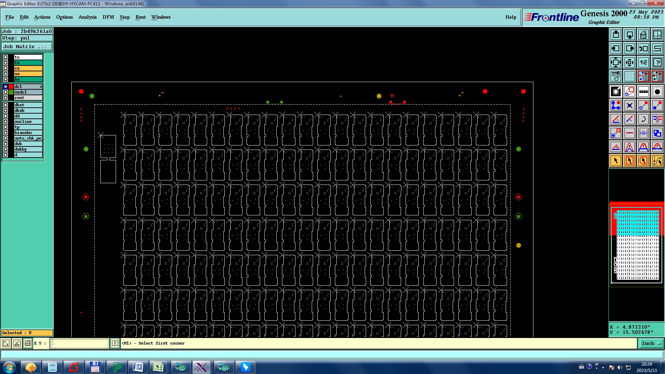Screen dimensions: 665x374
Task: Open the Job Matrix selector
Action: click(27, 47)
